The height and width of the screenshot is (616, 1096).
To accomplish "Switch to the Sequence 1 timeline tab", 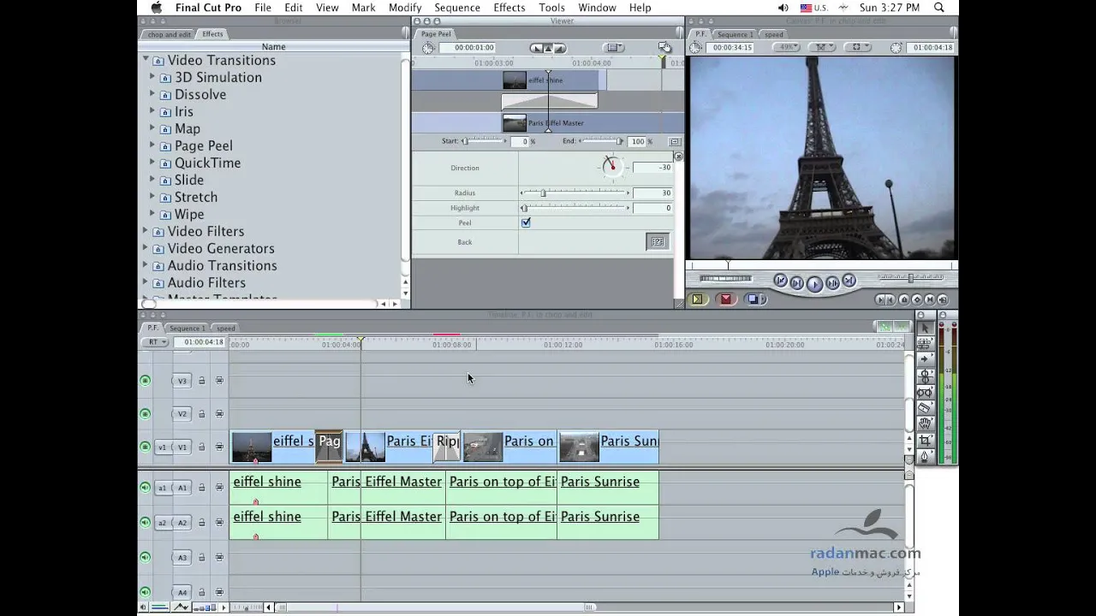I will 186,328.
